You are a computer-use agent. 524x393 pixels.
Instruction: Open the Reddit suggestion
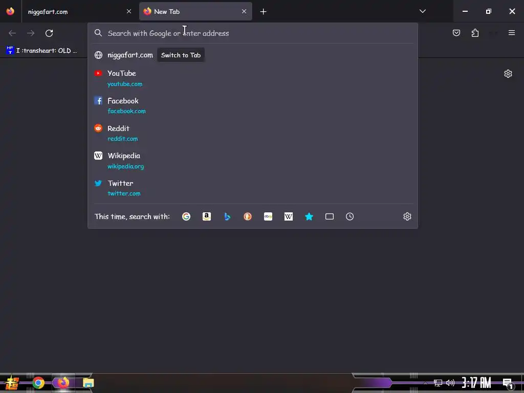(x=253, y=133)
